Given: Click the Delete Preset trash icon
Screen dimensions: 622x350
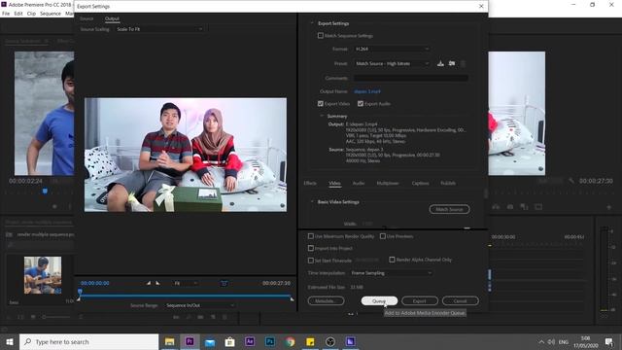Looking at the screenshot, I should [463, 63].
